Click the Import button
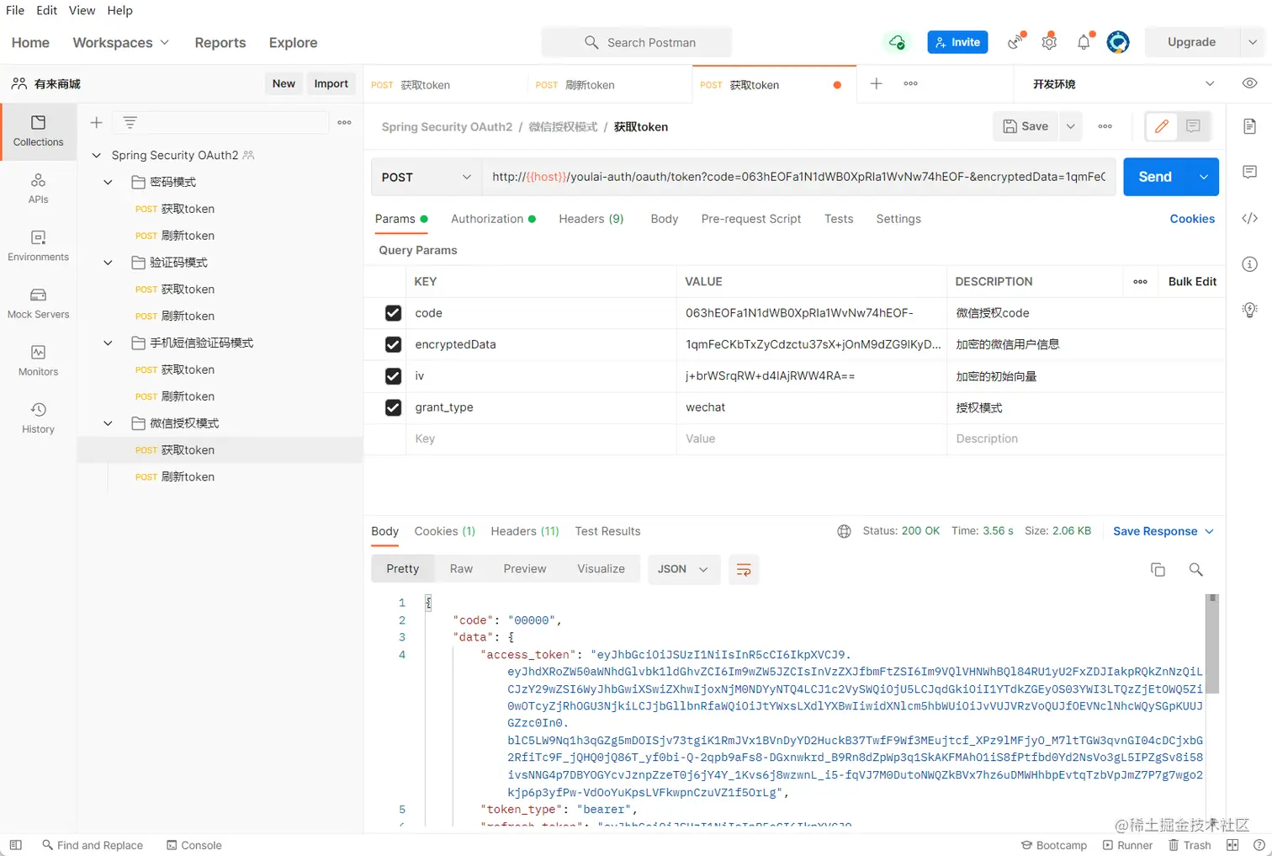This screenshot has height=856, width=1272. pos(331,83)
